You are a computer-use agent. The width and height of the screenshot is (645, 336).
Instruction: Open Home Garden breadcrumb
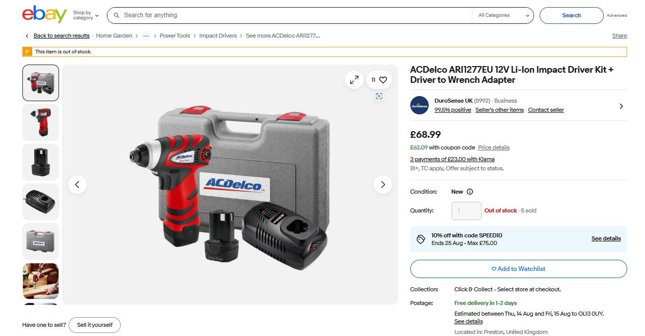pyautogui.click(x=114, y=36)
